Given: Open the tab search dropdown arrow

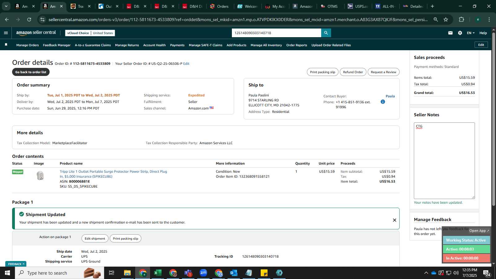Looking at the screenshot, I should click(6, 6).
